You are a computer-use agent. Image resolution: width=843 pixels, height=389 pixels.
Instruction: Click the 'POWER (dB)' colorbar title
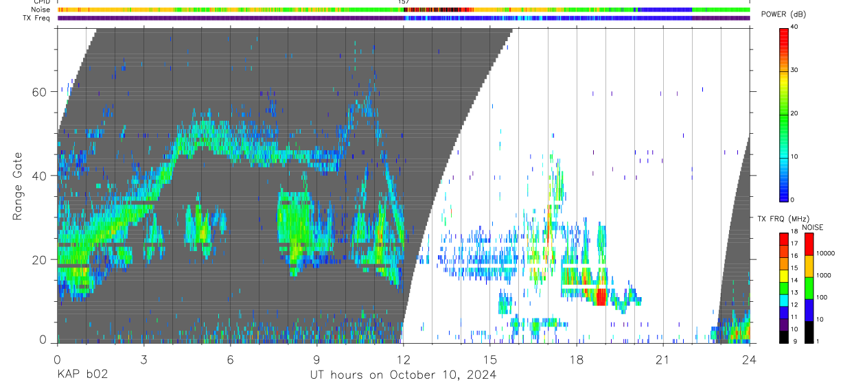pos(783,14)
